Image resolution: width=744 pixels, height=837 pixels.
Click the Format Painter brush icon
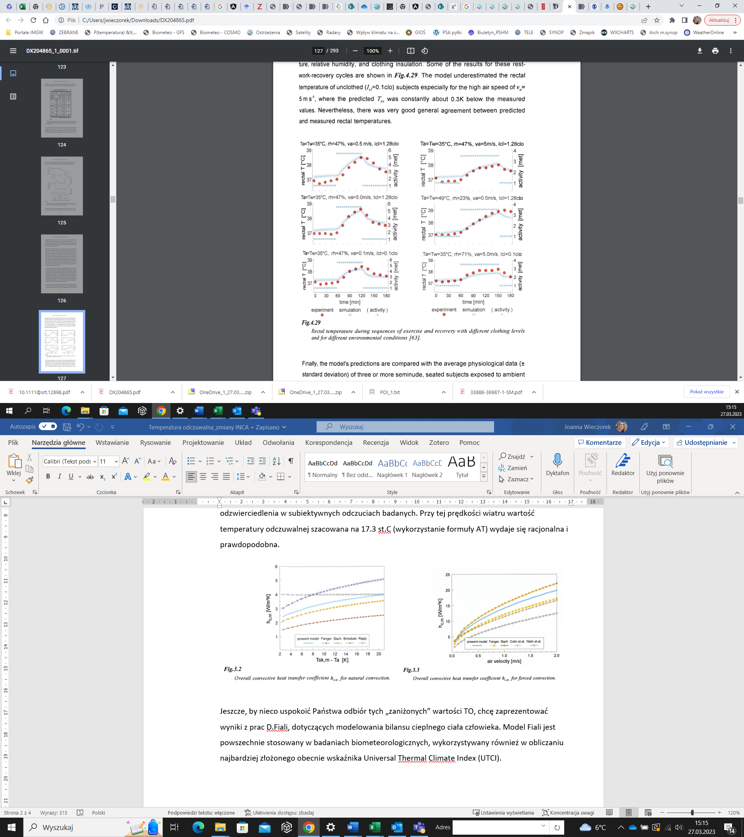pos(29,480)
